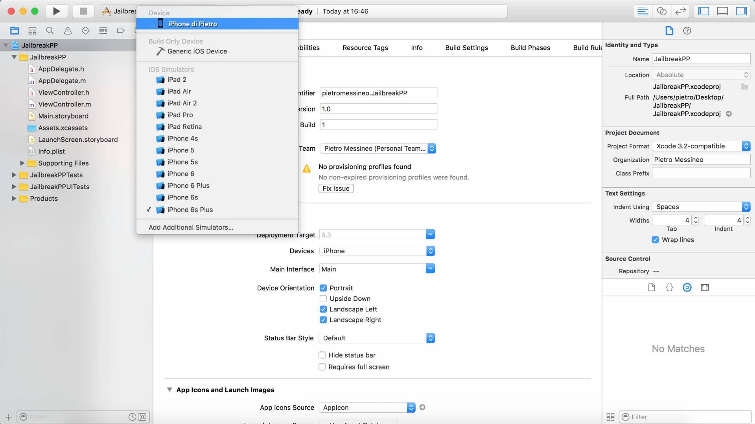The image size is (755, 424).
Task: Switch library to icon grid view
Action: pos(610,417)
